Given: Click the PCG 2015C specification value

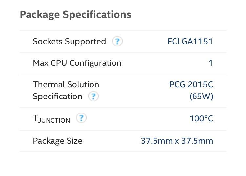Looking at the screenshot, I should 191,85.
